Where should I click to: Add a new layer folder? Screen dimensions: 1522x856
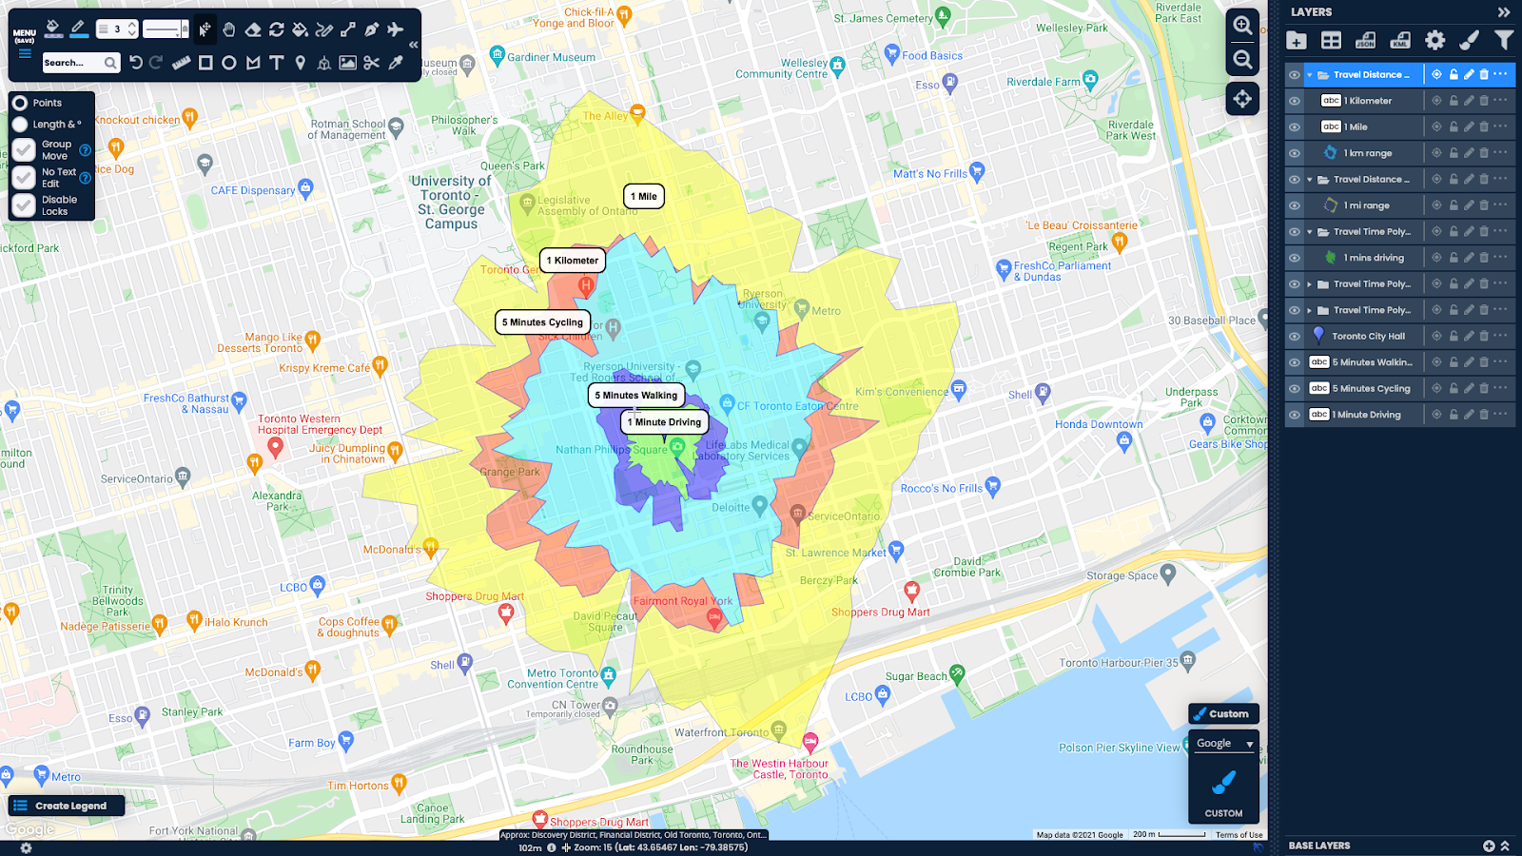pos(1297,40)
